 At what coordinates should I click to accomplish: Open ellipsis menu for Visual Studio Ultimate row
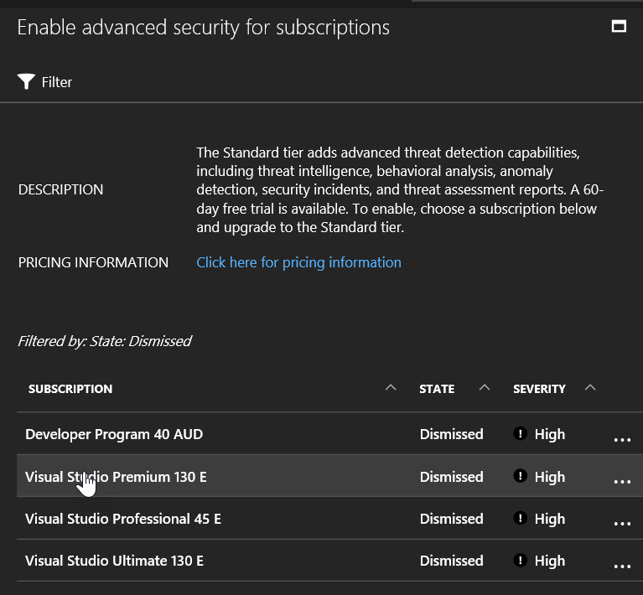pos(622,565)
